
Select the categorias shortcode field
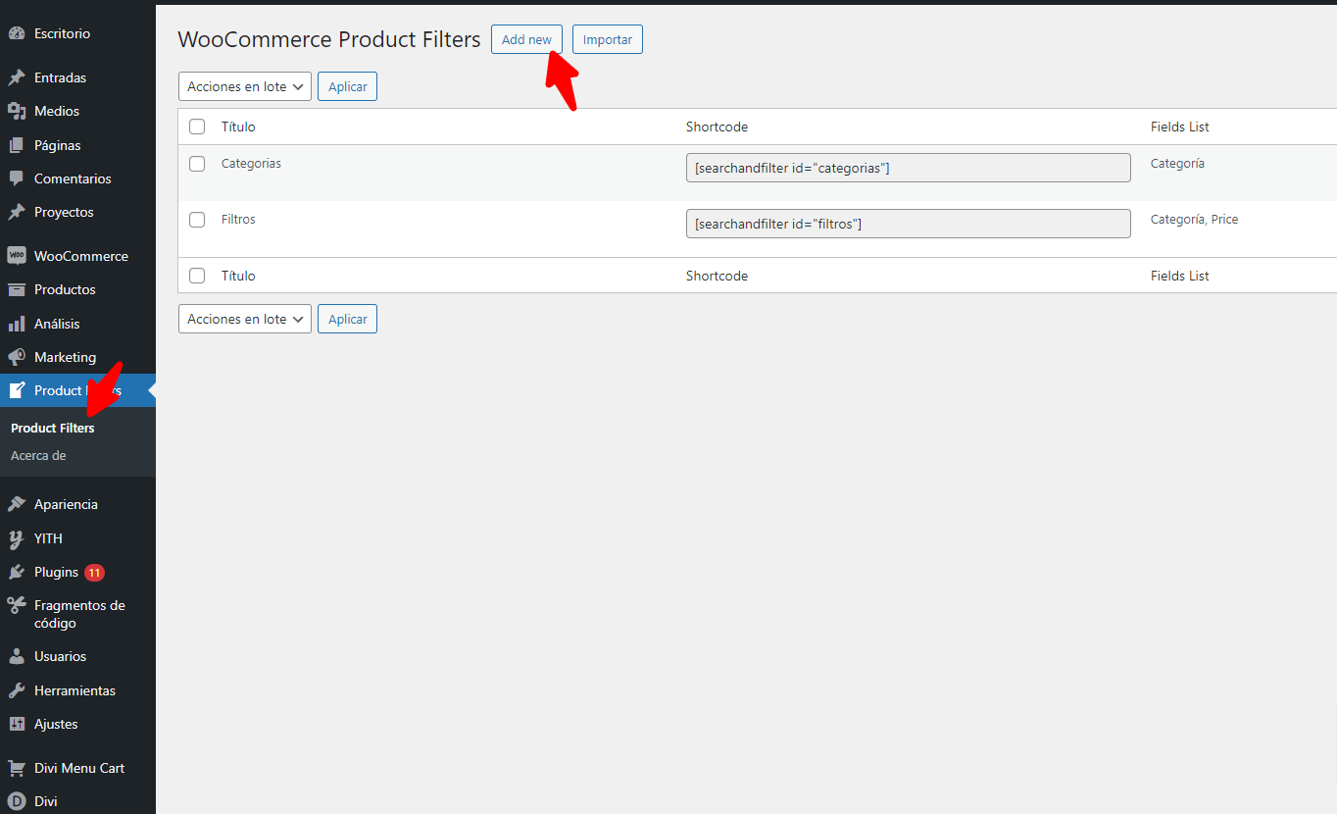pos(909,168)
